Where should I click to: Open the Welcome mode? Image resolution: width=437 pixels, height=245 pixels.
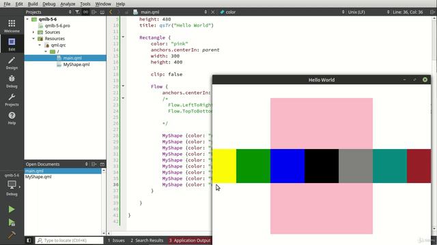click(12, 26)
